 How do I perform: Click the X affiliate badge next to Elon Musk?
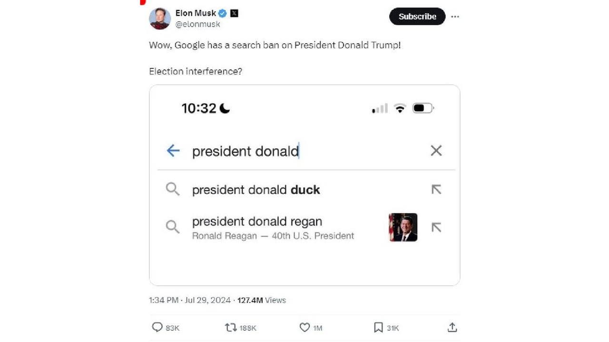tap(234, 13)
